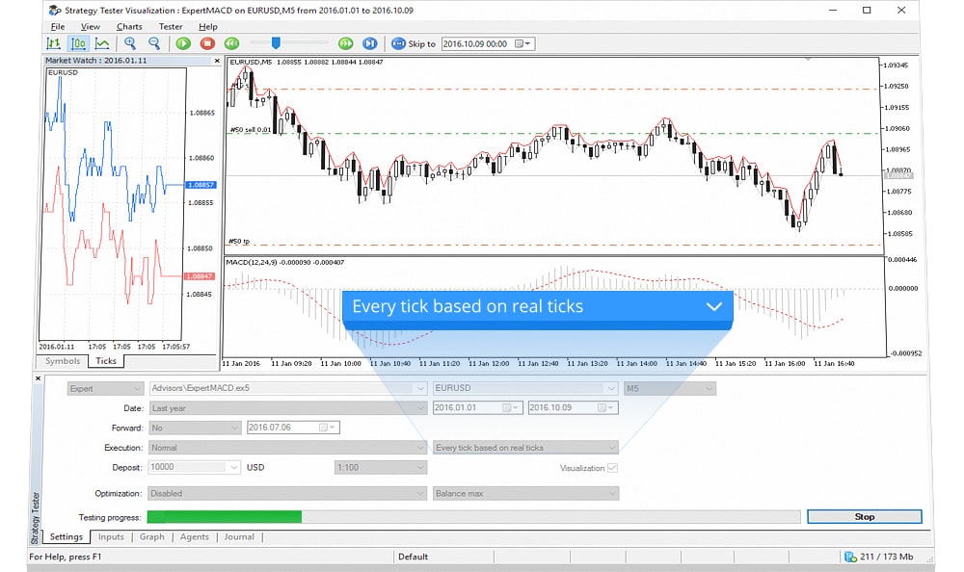Click the 'Default' status bar profile

(x=414, y=557)
